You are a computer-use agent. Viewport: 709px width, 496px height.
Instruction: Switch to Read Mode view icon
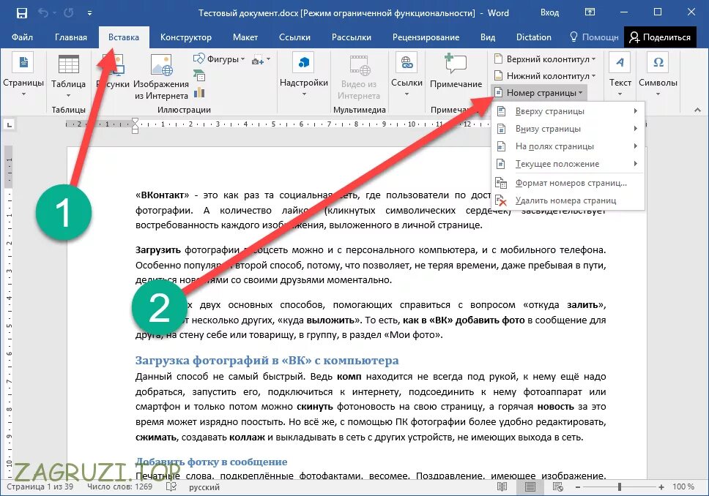point(502,487)
